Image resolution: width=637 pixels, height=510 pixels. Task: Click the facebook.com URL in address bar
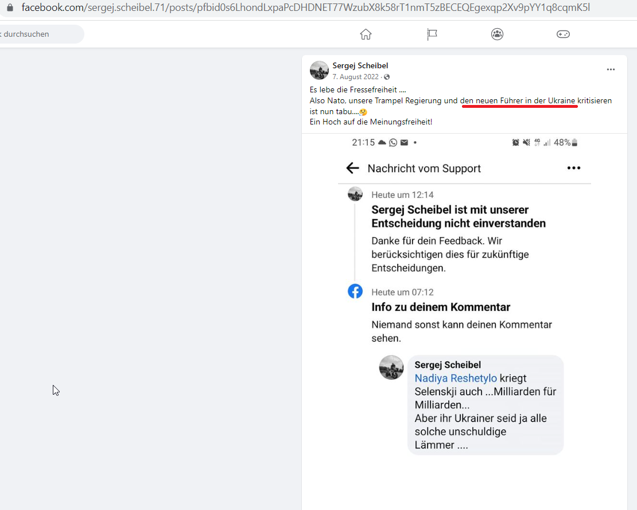305,7
